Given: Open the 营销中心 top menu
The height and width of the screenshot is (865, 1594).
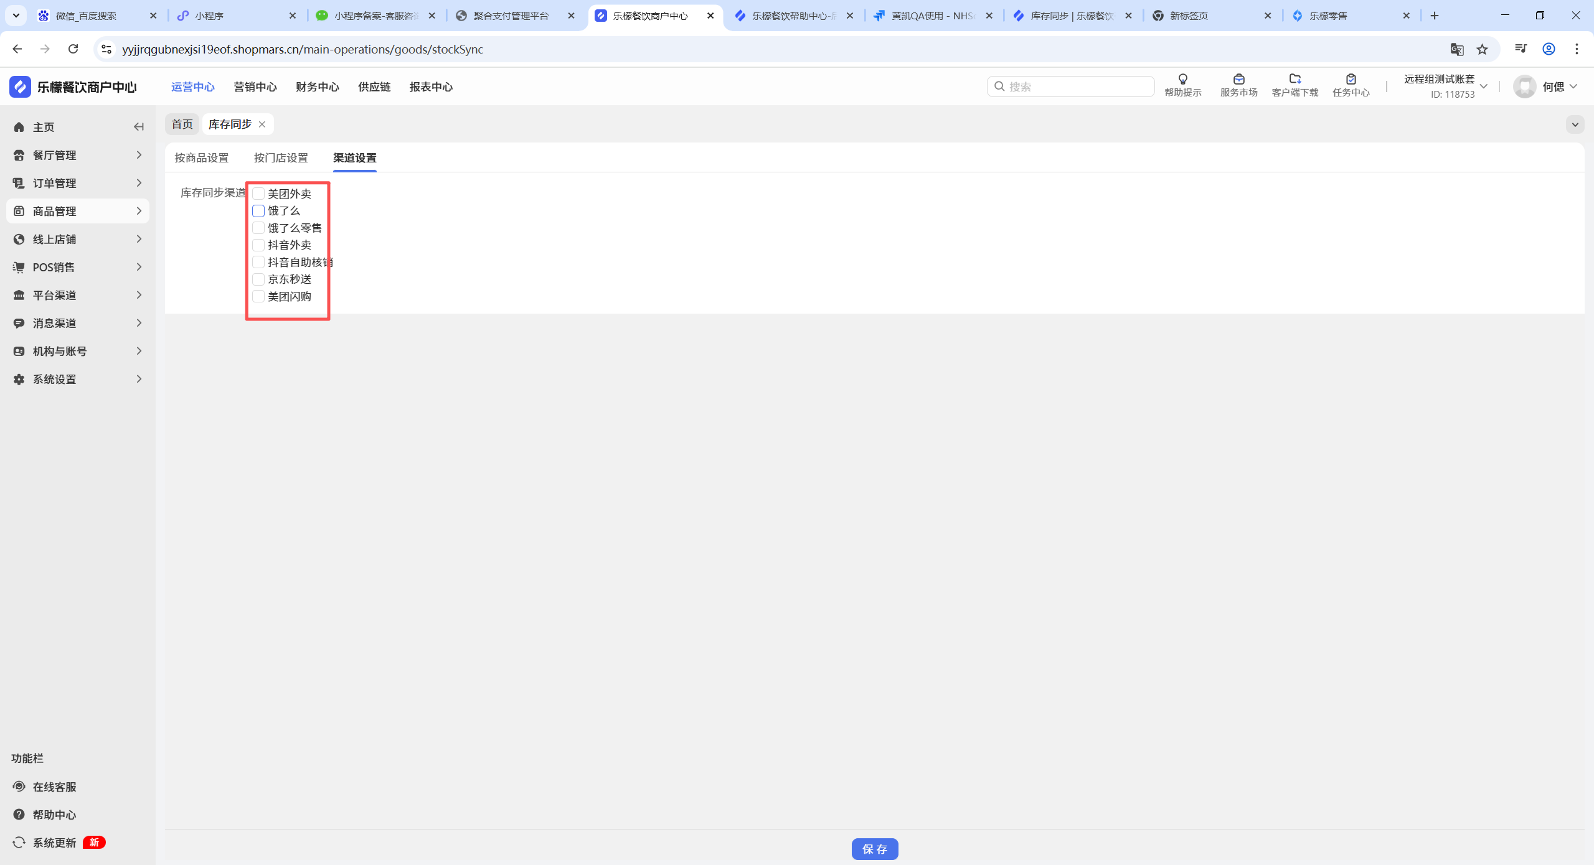Looking at the screenshot, I should click(255, 87).
